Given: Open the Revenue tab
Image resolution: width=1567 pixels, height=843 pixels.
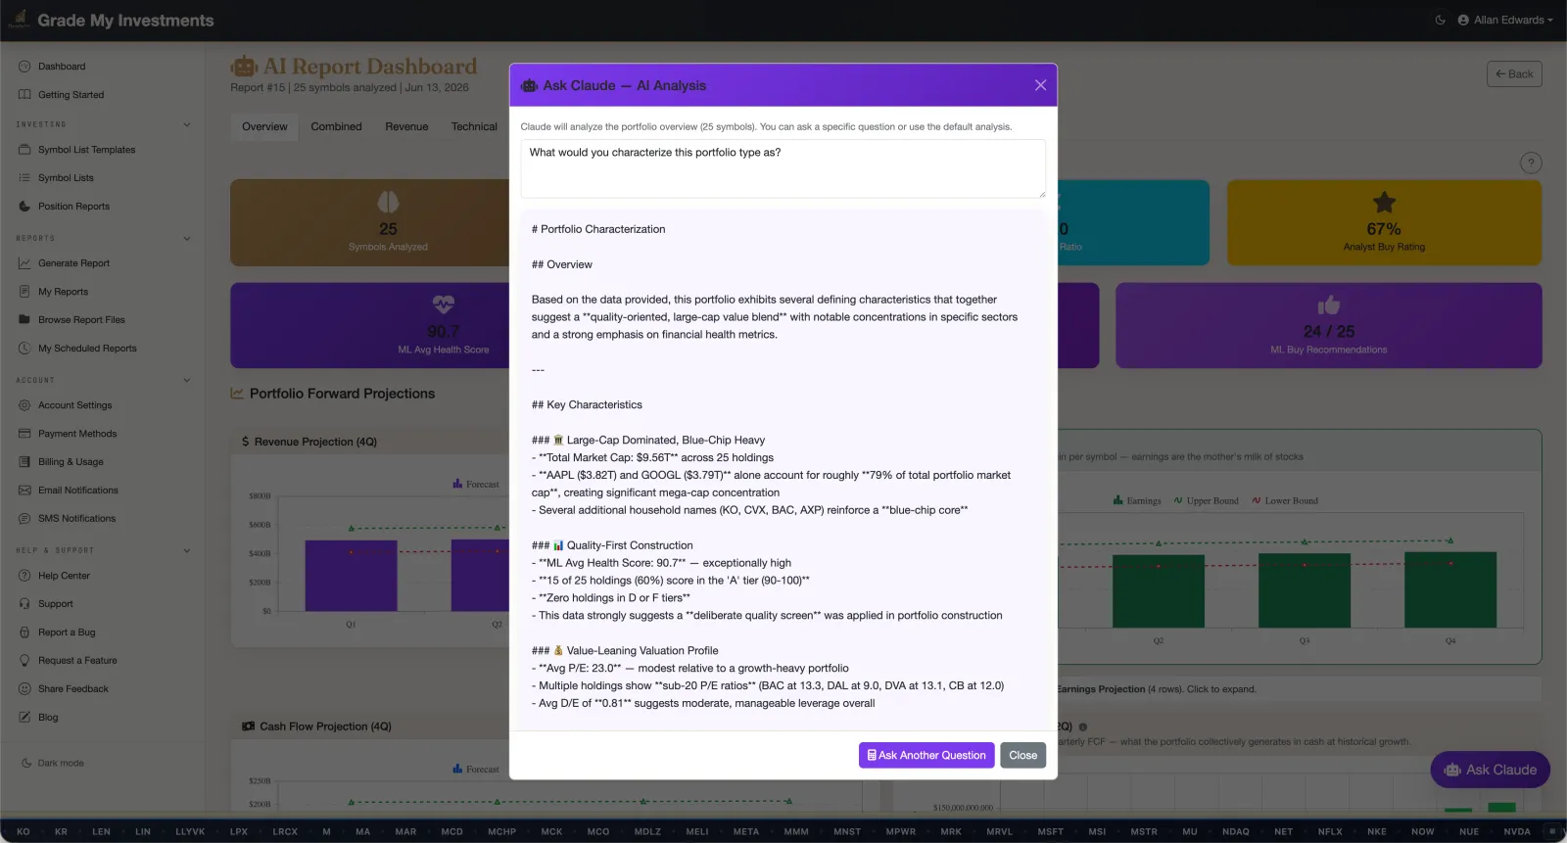Looking at the screenshot, I should 406,126.
